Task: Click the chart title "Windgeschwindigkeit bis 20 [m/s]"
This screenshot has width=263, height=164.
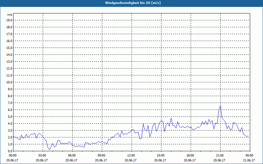Action: coord(133,3)
